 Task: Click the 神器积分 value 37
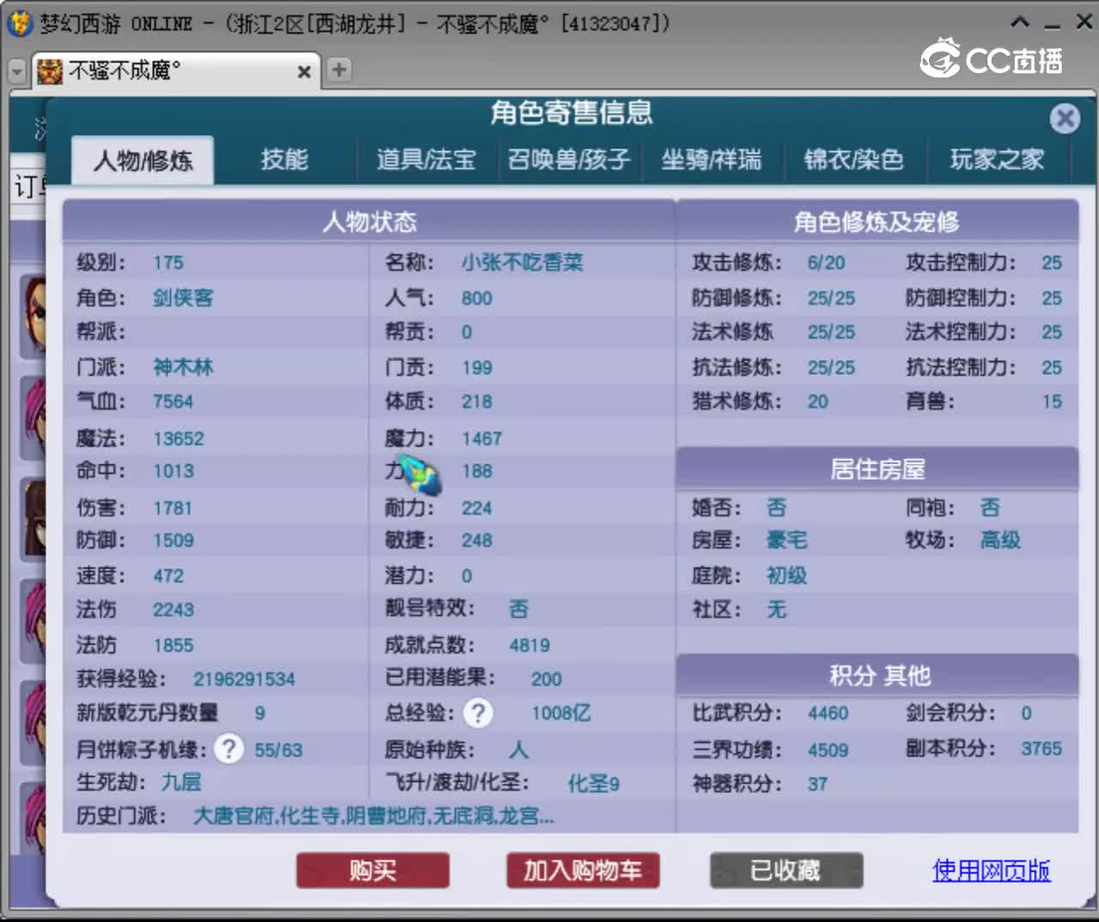coord(817,784)
